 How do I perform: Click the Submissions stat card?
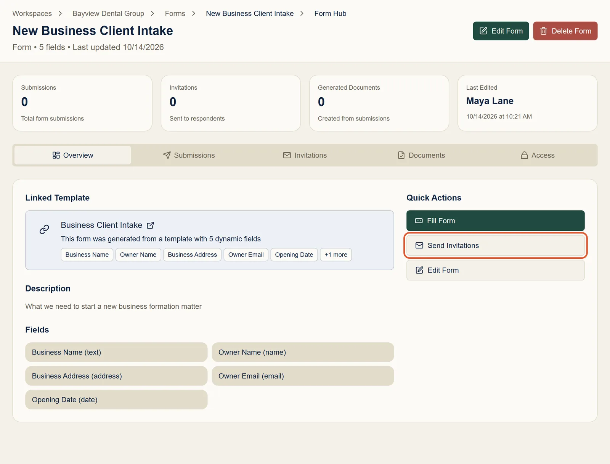(x=82, y=103)
